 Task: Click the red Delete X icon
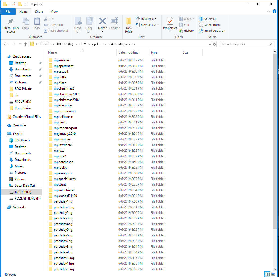click(x=102, y=21)
